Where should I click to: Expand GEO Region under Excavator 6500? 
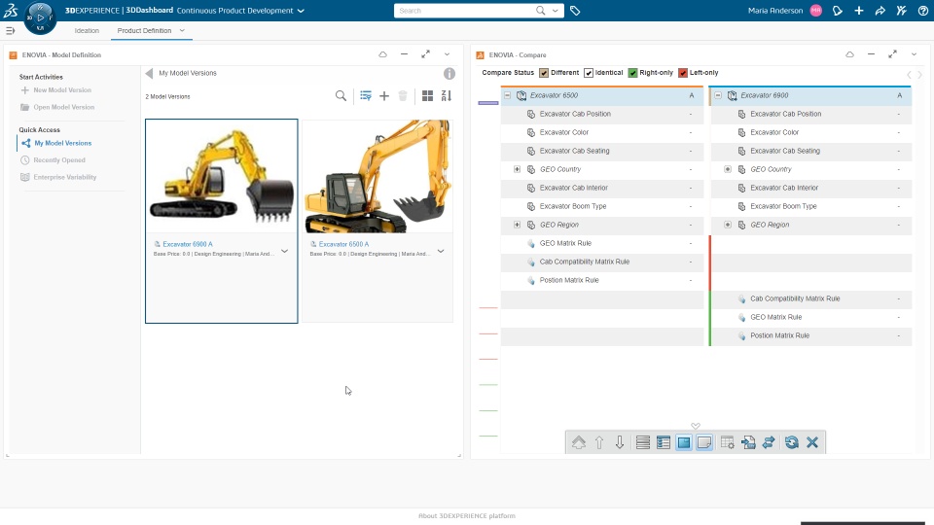[x=517, y=225]
